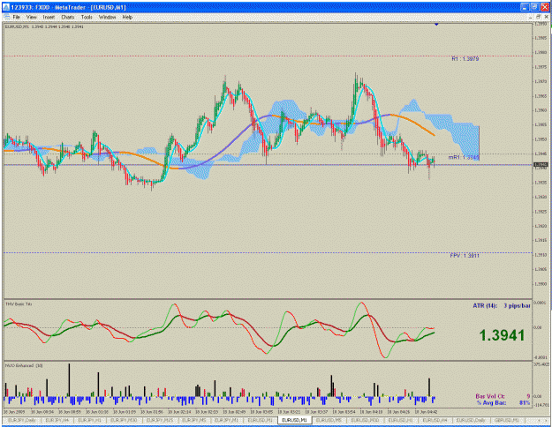This screenshot has width=552, height=427.
Task: Switch to the EURJPY,H4 chart tab
Action: (57, 420)
